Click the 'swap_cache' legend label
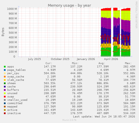This screenshot has width=139, height=123. click(x=16, y=77)
